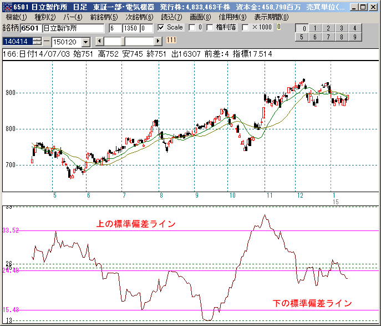Image resolution: width=381 pixels, height=326 pixels.
Task: Minimize the chart window
Action: [354, 7]
